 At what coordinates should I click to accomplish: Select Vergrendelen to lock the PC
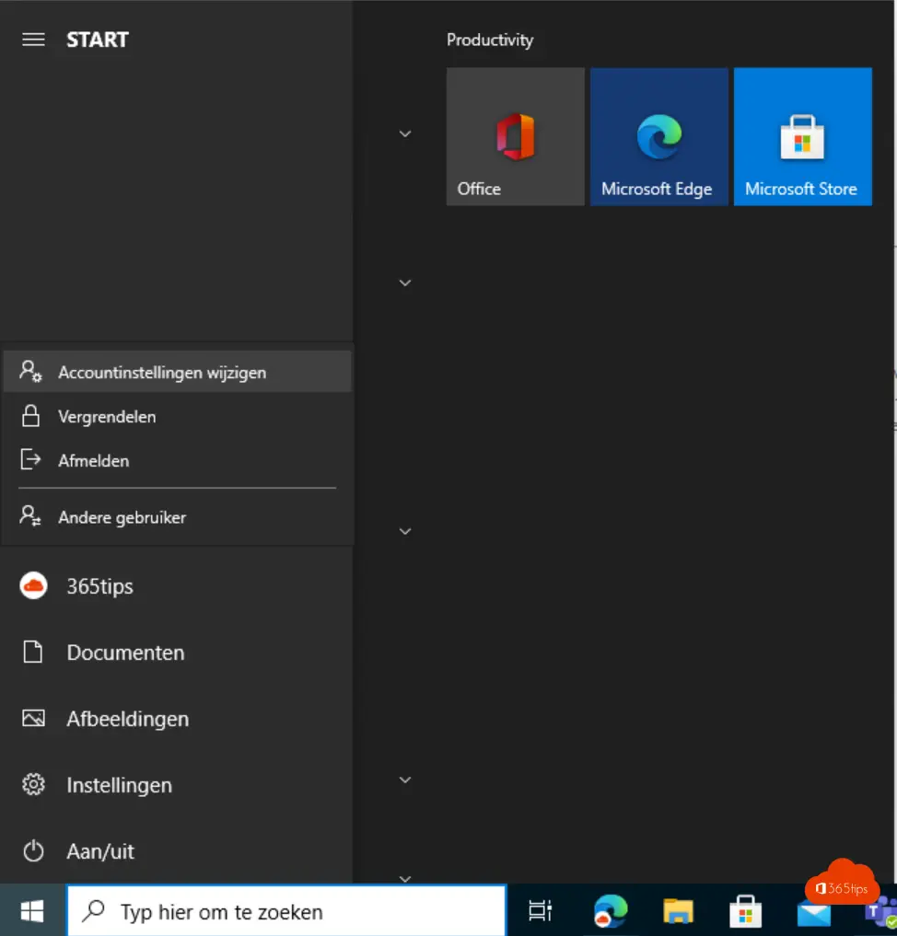[178, 416]
